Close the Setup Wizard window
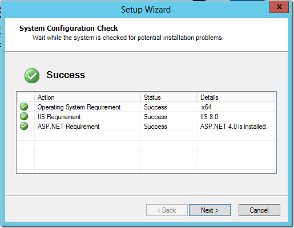 coord(279,7)
